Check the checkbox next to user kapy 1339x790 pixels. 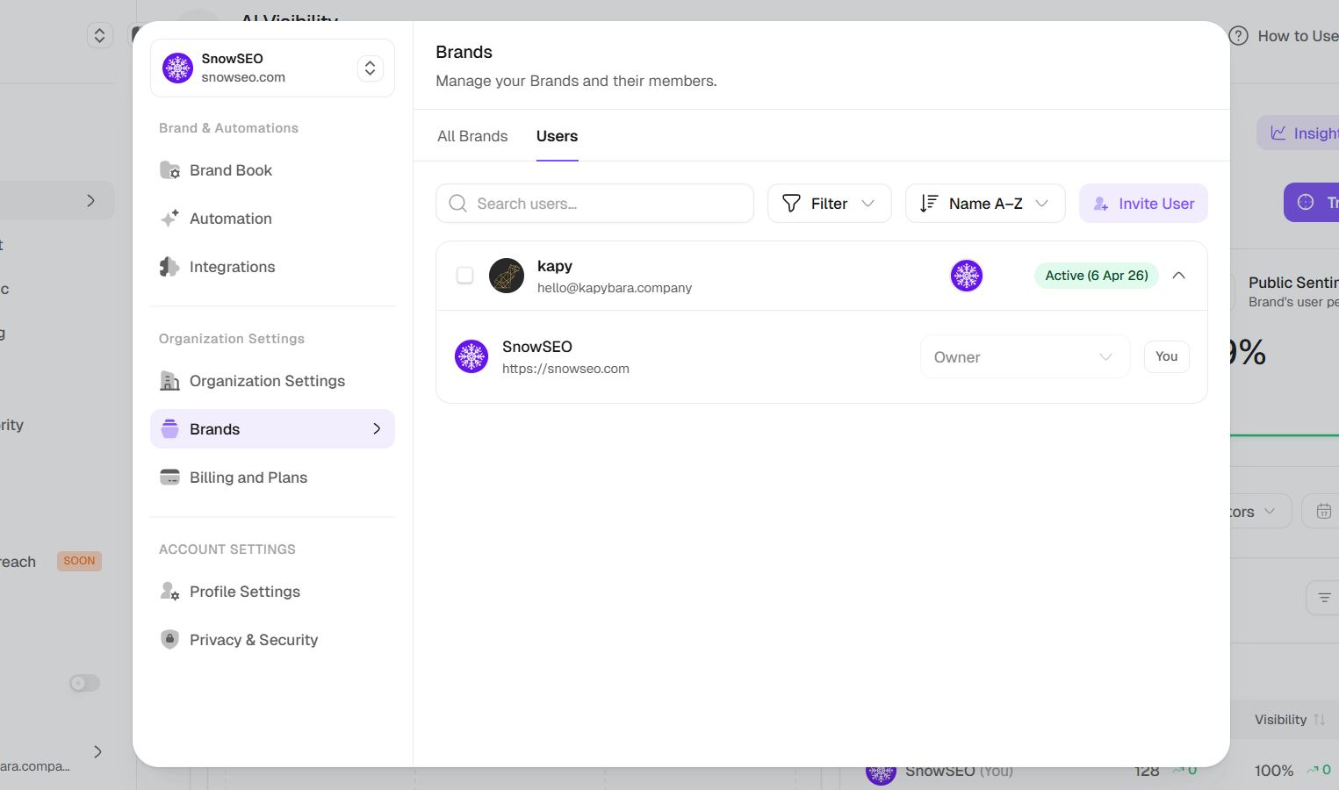coord(464,275)
